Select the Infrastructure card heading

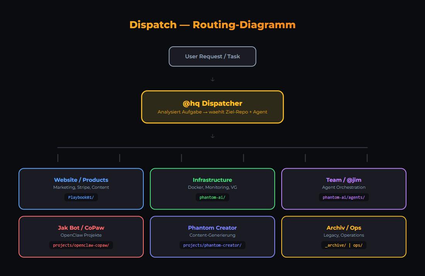click(x=212, y=180)
